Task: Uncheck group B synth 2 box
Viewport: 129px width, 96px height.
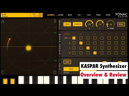Action: pyautogui.click(x=81, y=43)
